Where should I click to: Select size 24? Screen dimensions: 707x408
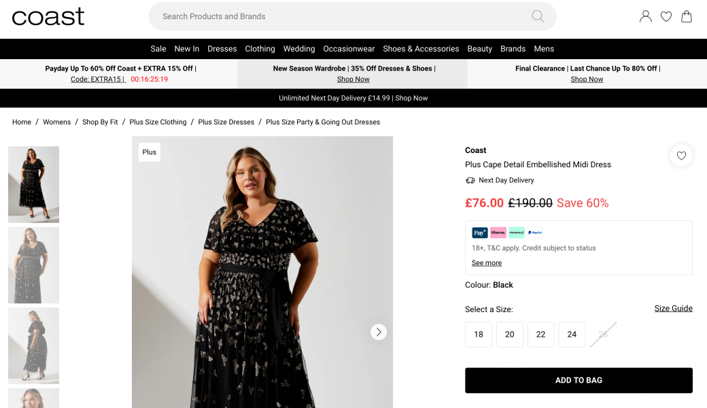coord(572,335)
